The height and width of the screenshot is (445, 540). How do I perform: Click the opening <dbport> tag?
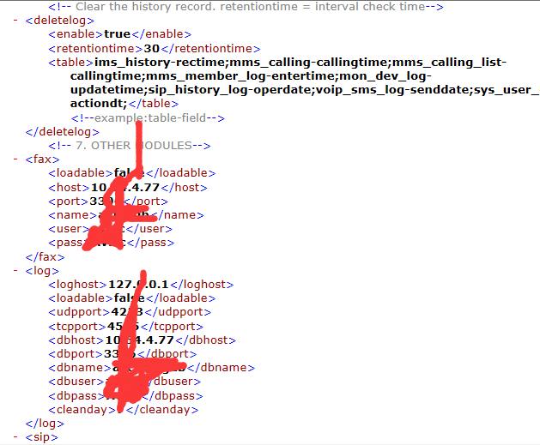click(x=76, y=354)
